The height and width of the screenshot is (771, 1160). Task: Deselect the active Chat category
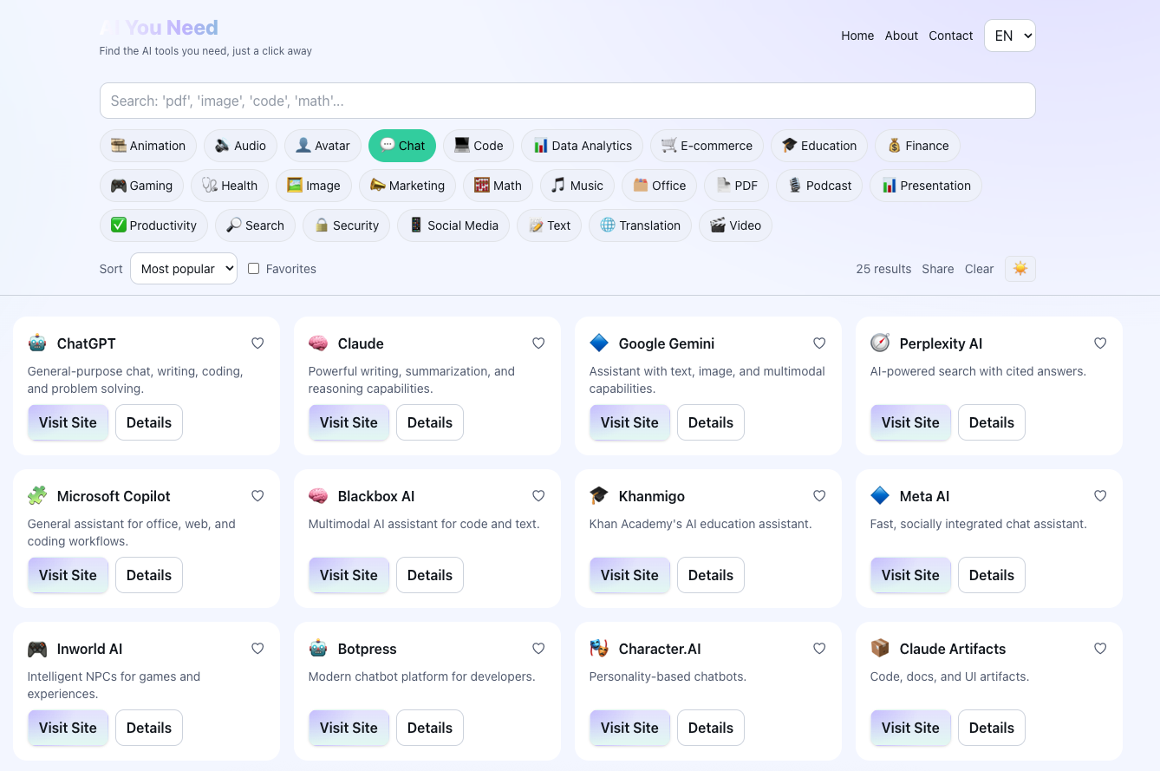pyautogui.click(x=402, y=146)
